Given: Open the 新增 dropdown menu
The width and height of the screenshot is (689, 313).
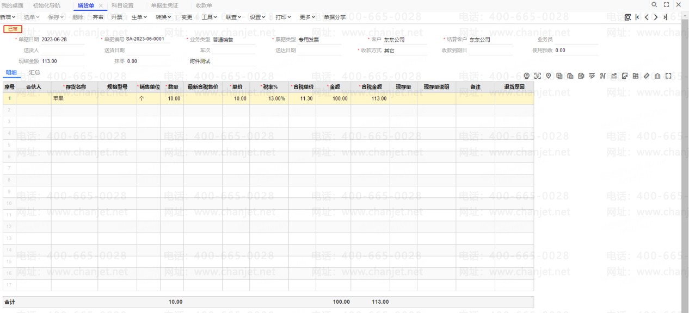Looking at the screenshot, I should [9, 17].
